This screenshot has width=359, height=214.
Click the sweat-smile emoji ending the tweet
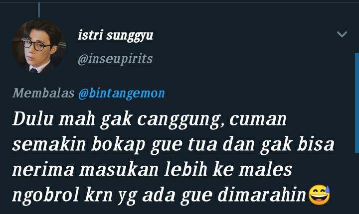click(x=320, y=195)
